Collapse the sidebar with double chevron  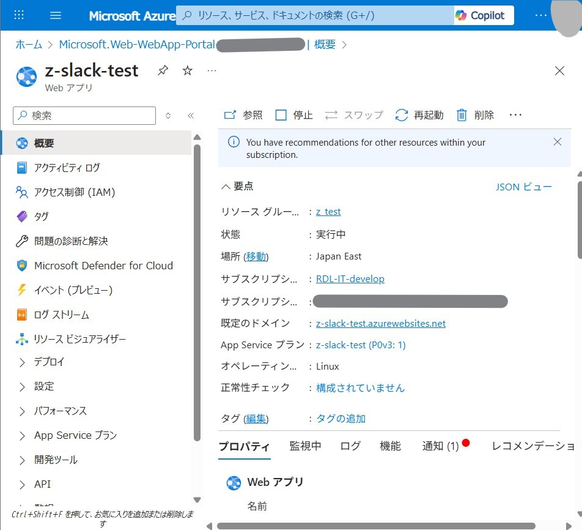[x=191, y=116]
